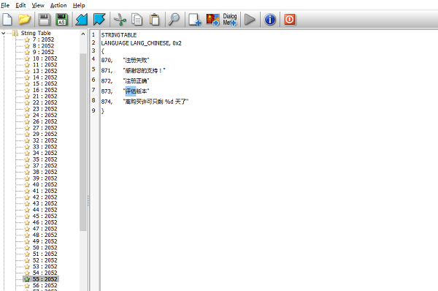The width and height of the screenshot is (438, 291).
Task: Click the Paste clipboard icon
Action: point(155,20)
